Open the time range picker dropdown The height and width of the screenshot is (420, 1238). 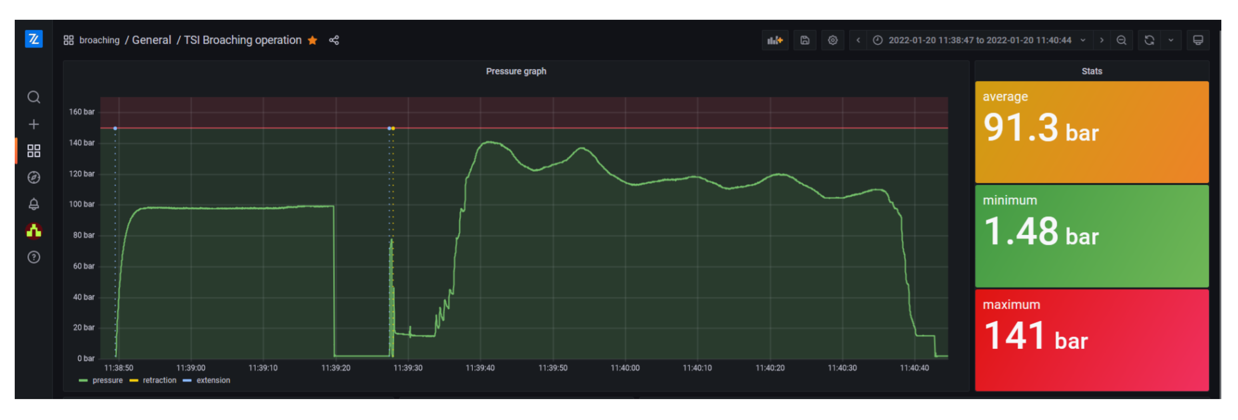[x=979, y=40]
